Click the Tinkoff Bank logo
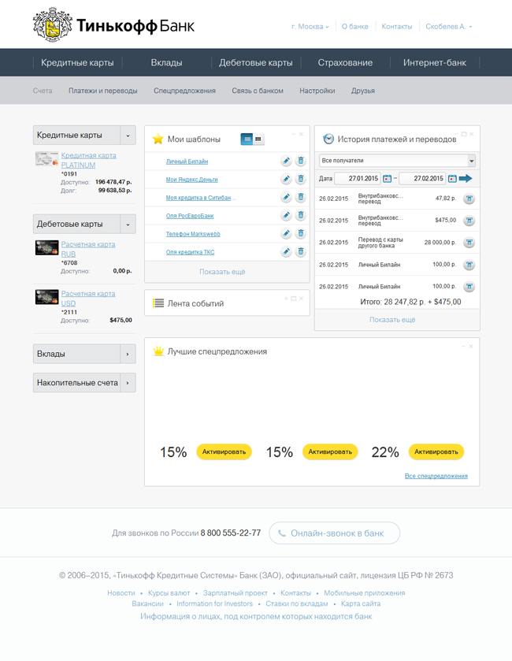 coord(113,25)
